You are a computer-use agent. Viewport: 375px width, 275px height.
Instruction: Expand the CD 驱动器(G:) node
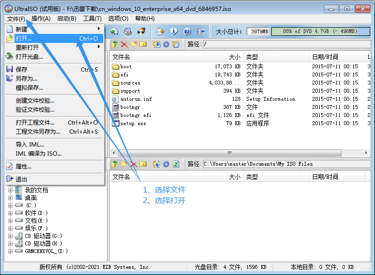click(x=10, y=236)
